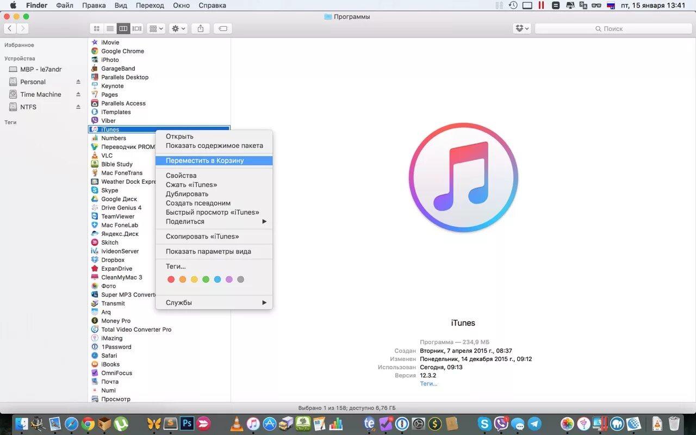This screenshot has height=435, width=696.
Task: Apply the yellow tag color
Action: (x=194, y=279)
